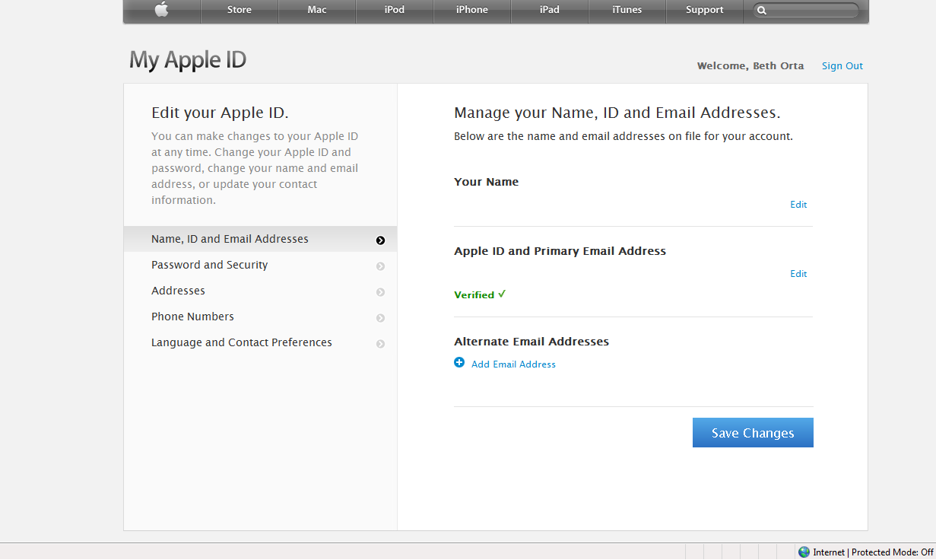This screenshot has width=936, height=560.
Task: Click the chevron beside Password and Security
Action: [380, 266]
